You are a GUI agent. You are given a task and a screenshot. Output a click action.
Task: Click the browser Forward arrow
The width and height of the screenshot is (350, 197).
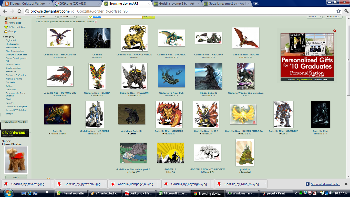pyautogui.click(x=12, y=11)
